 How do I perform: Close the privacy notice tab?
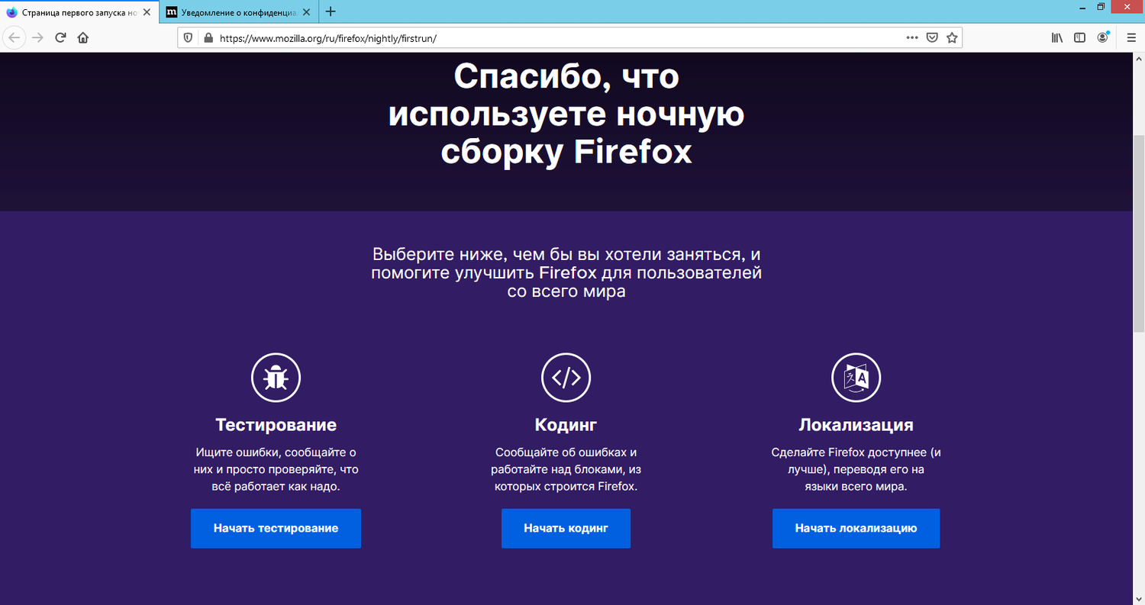point(308,12)
